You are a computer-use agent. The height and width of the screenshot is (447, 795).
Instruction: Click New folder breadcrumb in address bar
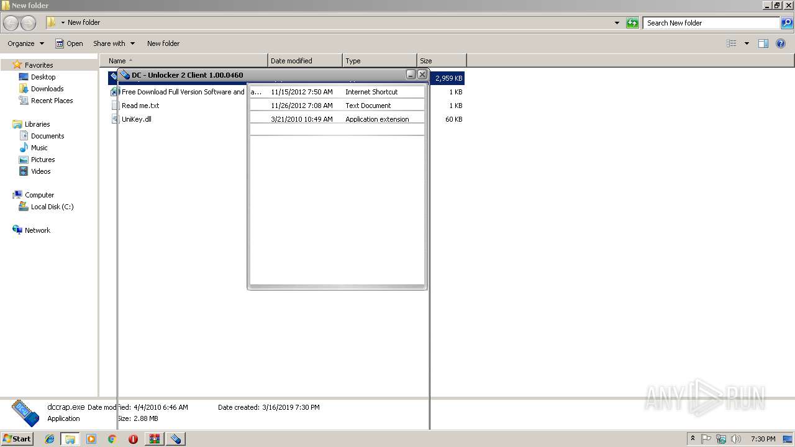pos(84,22)
